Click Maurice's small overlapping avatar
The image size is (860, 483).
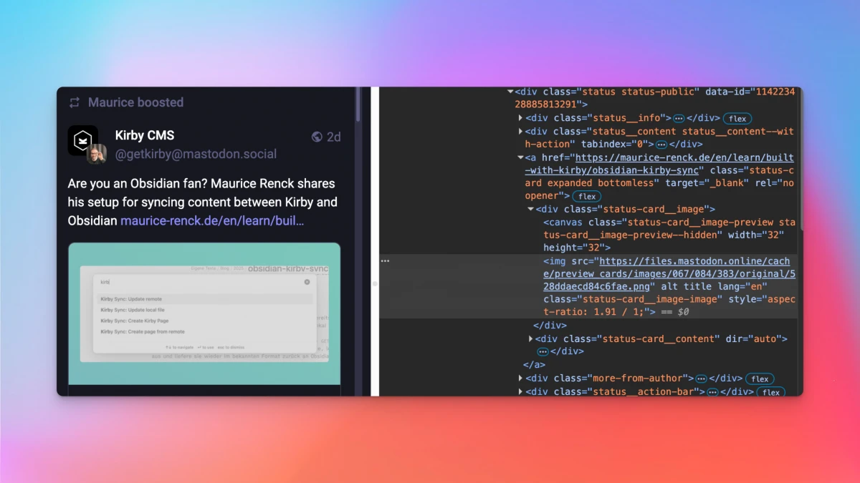(x=97, y=154)
